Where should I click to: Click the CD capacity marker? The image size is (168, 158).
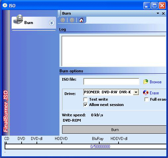coord(7,139)
